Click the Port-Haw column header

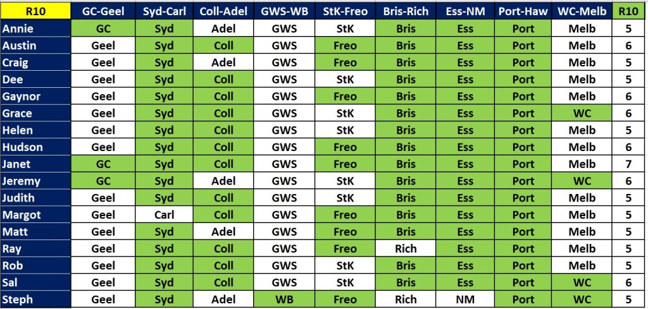(x=523, y=11)
